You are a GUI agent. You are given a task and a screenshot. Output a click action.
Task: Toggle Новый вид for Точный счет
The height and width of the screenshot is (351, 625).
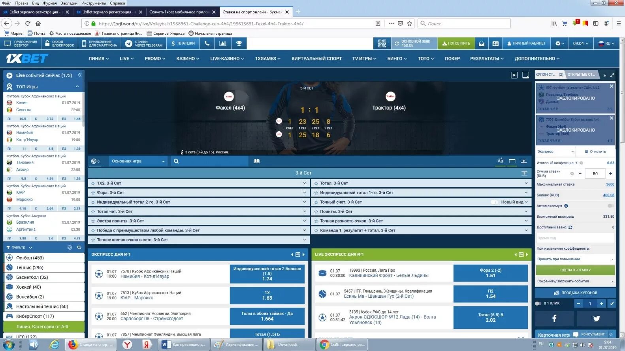pyautogui.click(x=494, y=202)
